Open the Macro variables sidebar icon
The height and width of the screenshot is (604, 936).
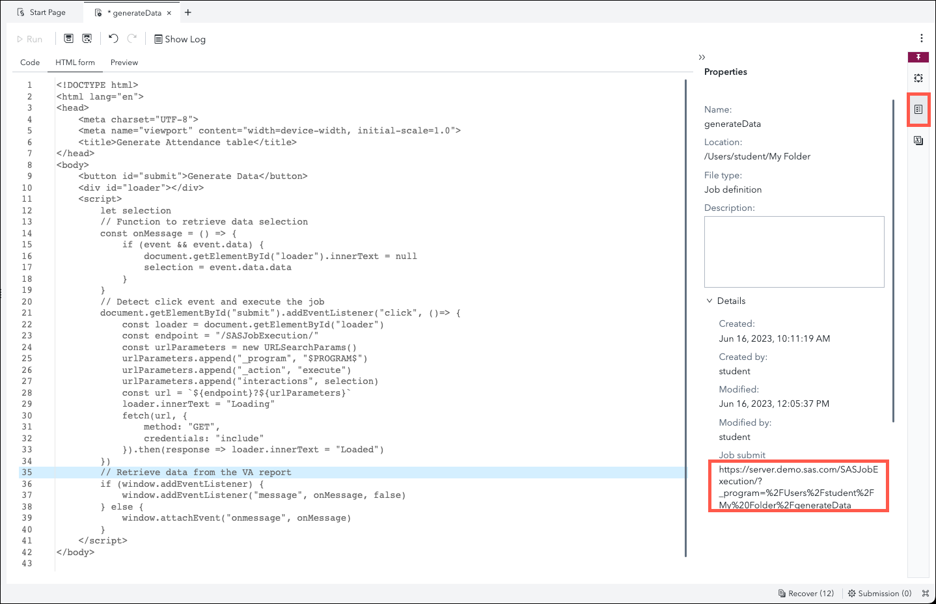pos(918,140)
